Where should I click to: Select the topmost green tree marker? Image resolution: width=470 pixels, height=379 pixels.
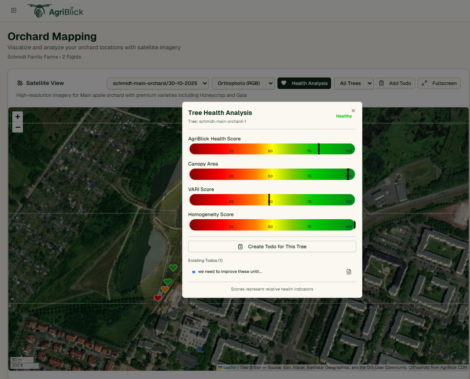173,267
